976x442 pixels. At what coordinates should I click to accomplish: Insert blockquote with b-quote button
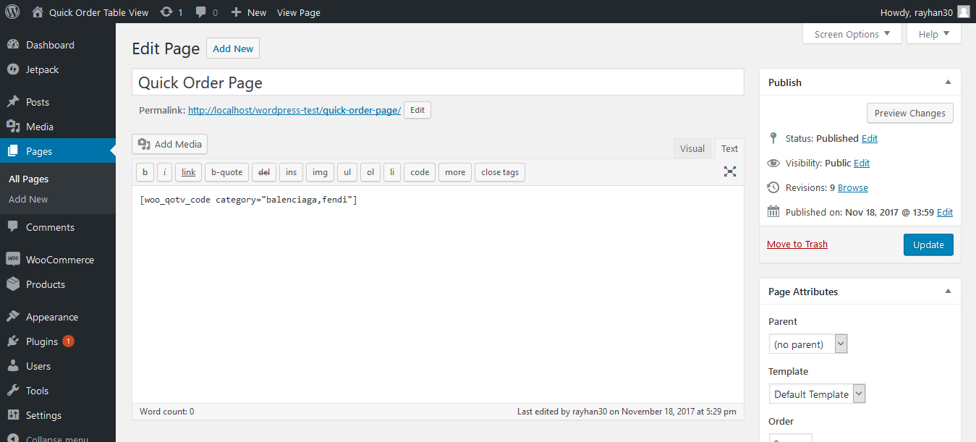click(x=227, y=172)
